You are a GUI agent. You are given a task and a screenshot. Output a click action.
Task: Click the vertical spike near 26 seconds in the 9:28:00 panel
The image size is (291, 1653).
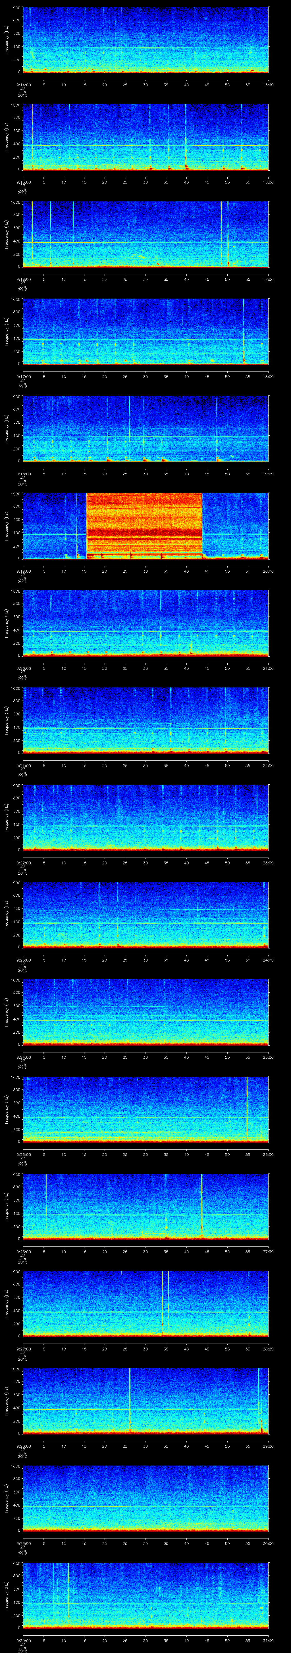pyautogui.click(x=130, y=1401)
